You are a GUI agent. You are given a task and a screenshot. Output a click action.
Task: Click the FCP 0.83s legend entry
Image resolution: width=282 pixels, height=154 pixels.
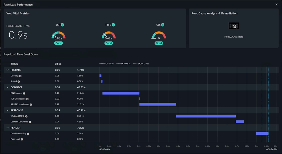coord(107,63)
